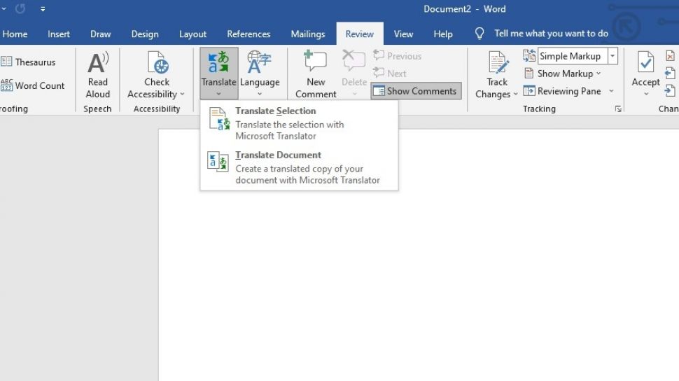This screenshot has width=679, height=381.
Task: Click the Previous Change icon
Action: (x=670, y=74)
